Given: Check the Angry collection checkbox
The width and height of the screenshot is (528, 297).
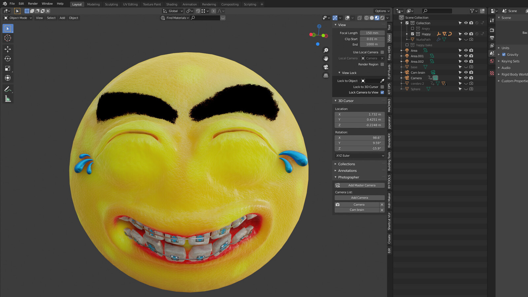Looking at the screenshot, I should (412, 28).
